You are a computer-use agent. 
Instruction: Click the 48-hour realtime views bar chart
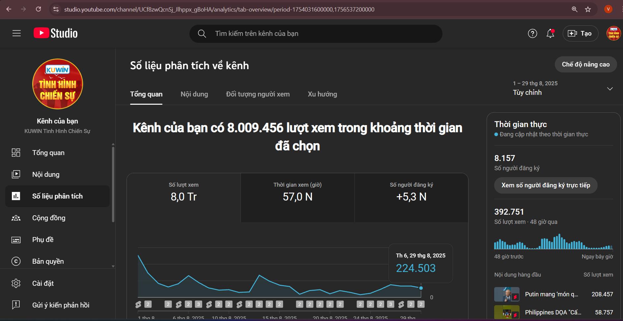tap(553, 241)
